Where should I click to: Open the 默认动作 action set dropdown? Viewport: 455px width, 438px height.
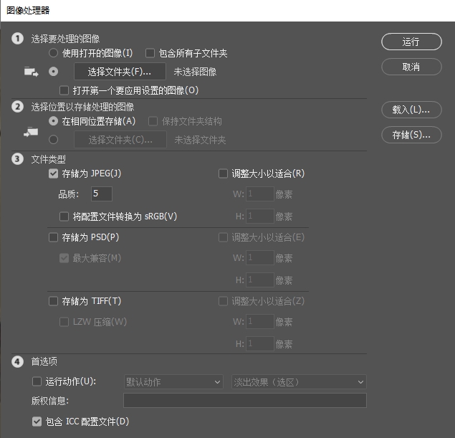173,382
